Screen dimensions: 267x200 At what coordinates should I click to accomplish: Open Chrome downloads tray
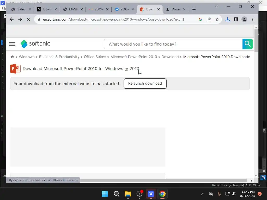point(227,19)
